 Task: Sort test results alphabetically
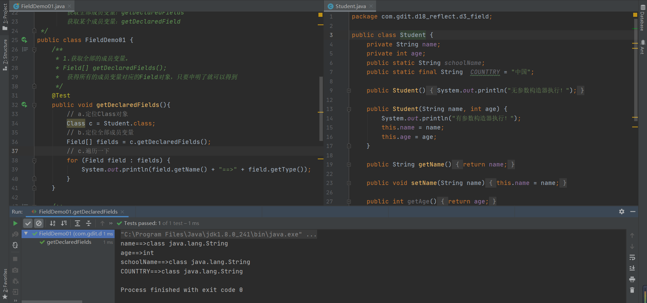tap(53, 223)
